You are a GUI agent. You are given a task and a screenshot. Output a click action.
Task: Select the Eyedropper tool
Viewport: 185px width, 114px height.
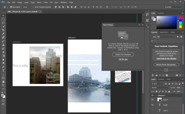pyautogui.click(x=3, y=33)
